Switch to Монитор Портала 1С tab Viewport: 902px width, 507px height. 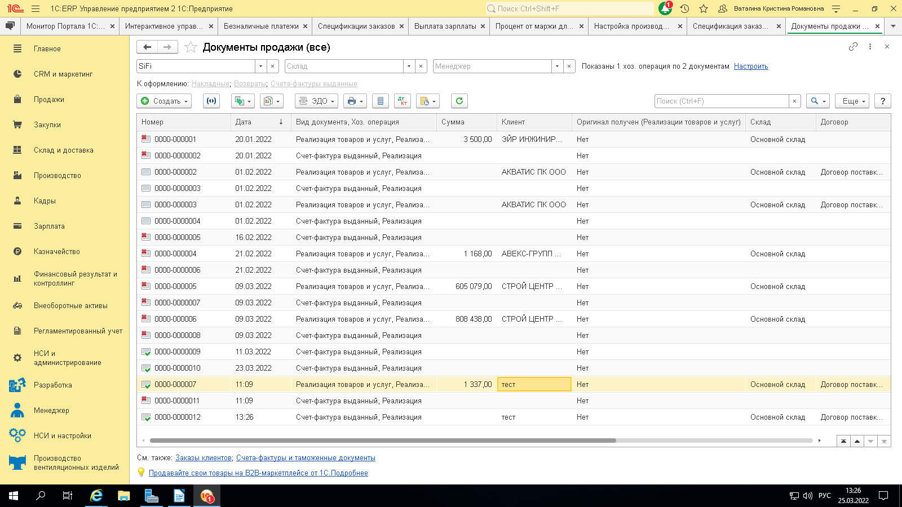point(66,26)
